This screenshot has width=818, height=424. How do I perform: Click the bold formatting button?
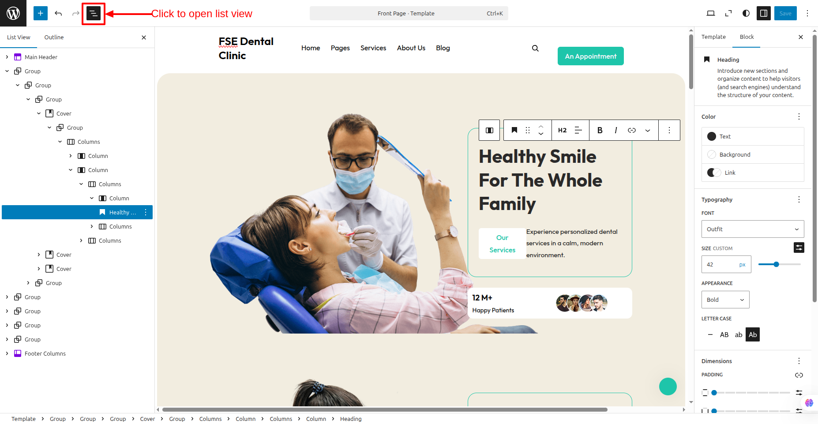click(x=600, y=130)
